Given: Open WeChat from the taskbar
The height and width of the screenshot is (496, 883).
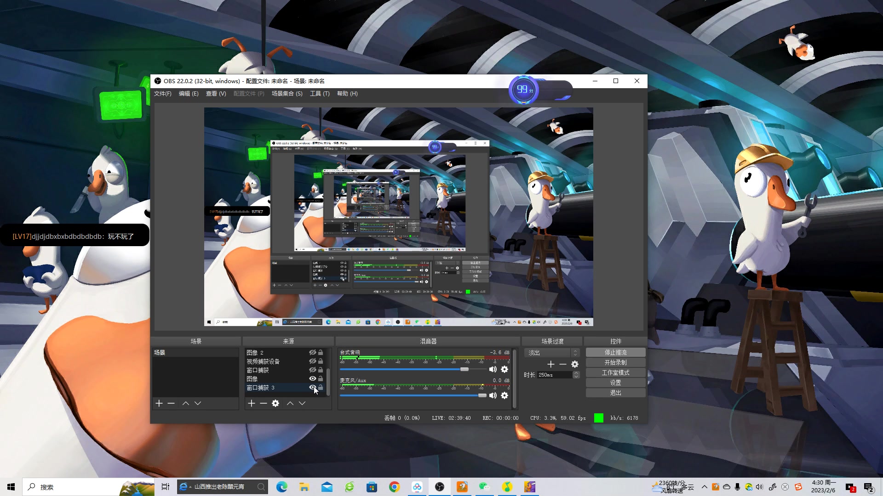Looking at the screenshot, I should [484, 487].
